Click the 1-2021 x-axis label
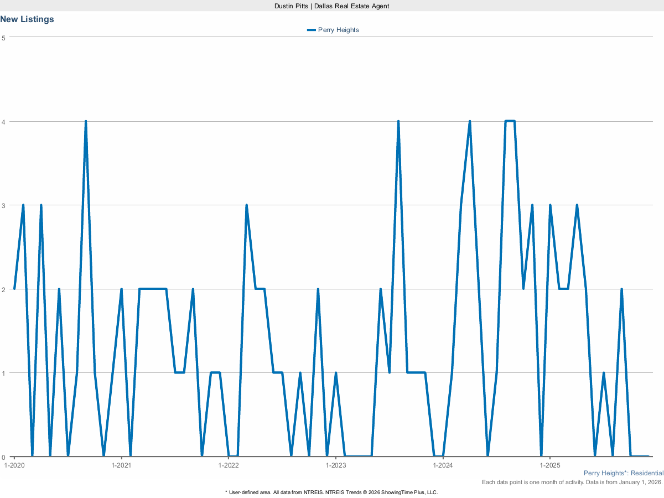This screenshot has width=664, height=498. click(121, 465)
